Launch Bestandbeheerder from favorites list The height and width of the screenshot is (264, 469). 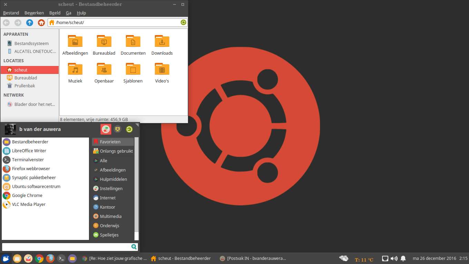coord(45,142)
